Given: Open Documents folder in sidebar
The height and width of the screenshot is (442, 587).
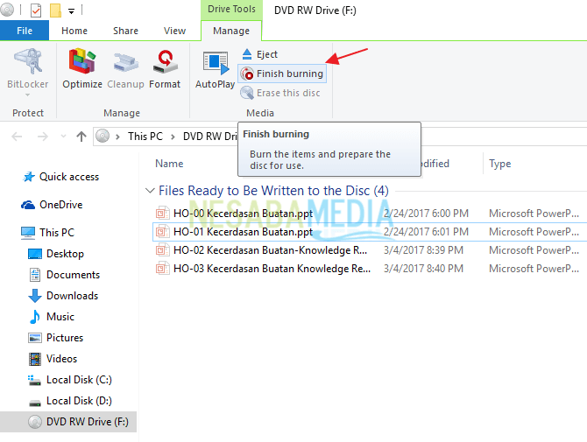Looking at the screenshot, I should 73,275.
